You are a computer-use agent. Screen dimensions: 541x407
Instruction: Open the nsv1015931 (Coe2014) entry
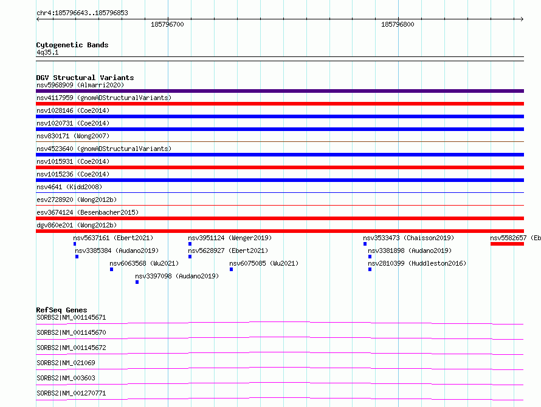[x=73, y=161]
